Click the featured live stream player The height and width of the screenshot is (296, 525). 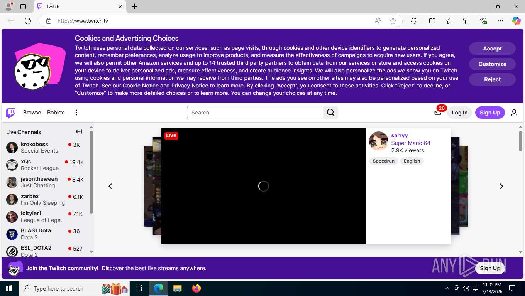coord(264,186)
